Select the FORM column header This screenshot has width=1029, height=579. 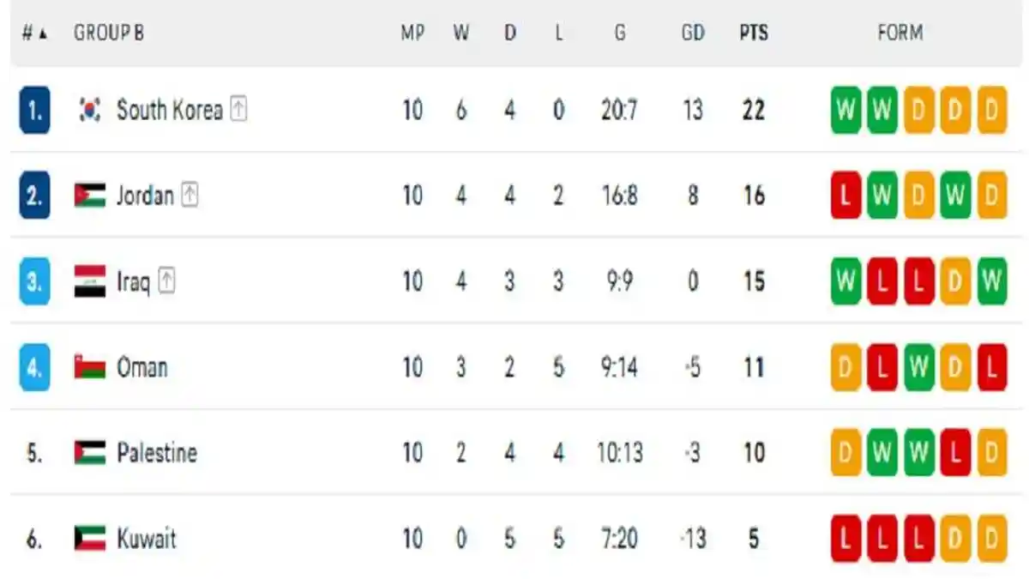(900, 33)
